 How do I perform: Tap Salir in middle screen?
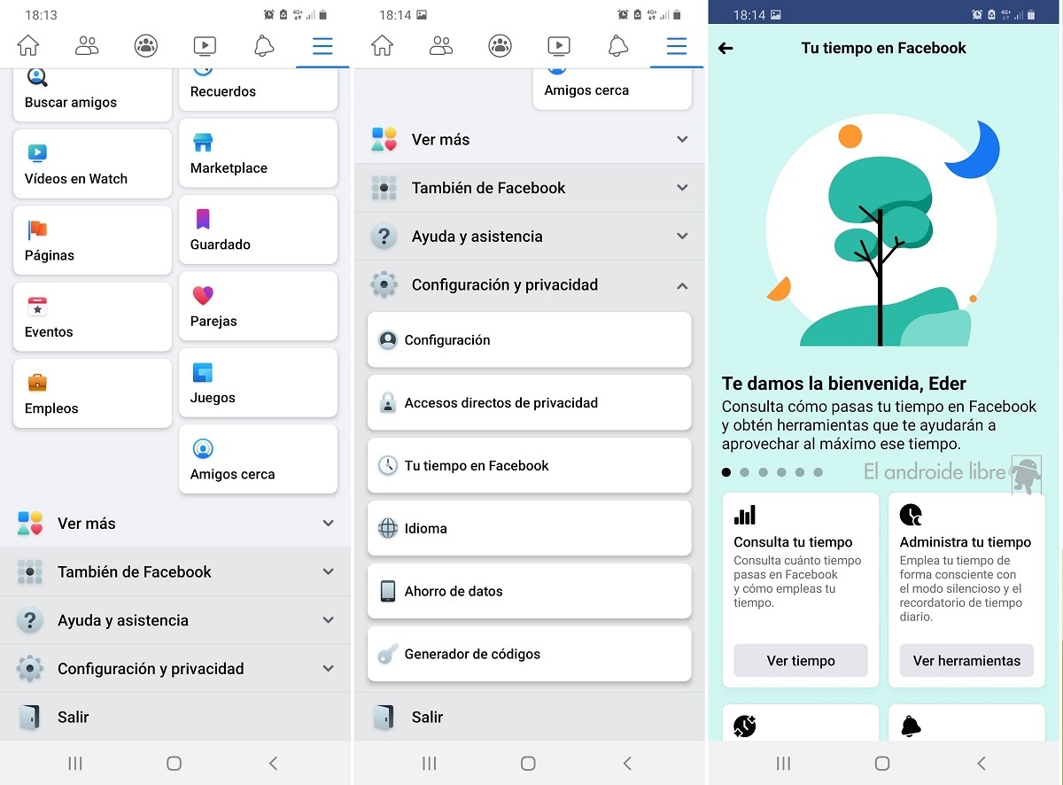(x=530, y=717)
